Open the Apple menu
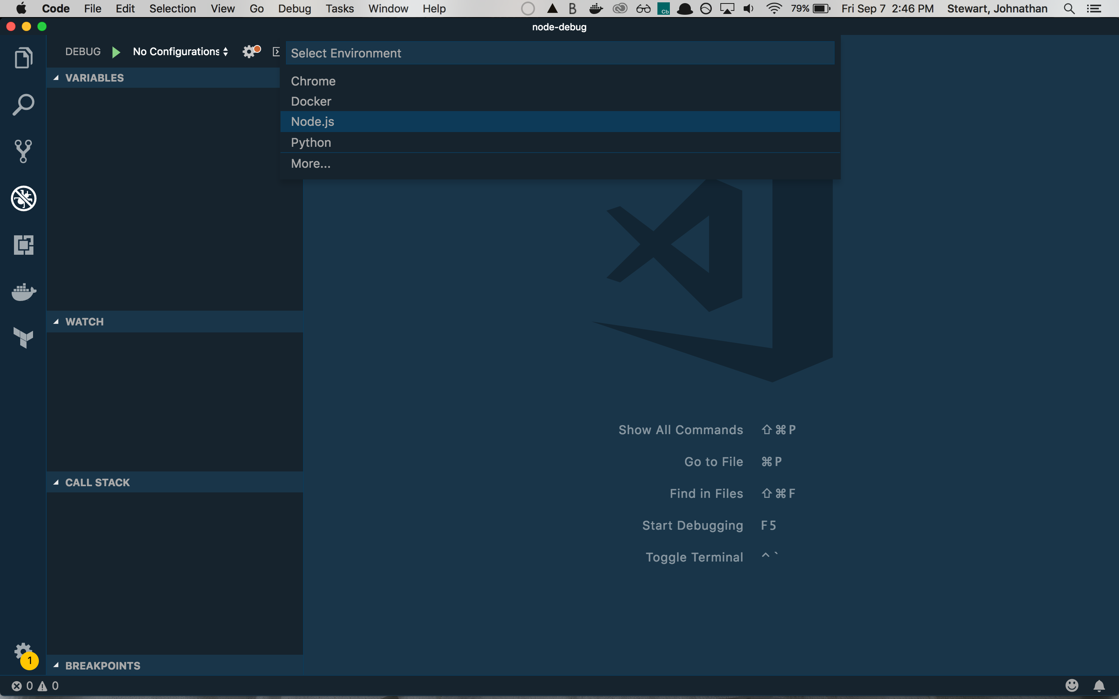The image size is (1119, 699). [21, 8]
